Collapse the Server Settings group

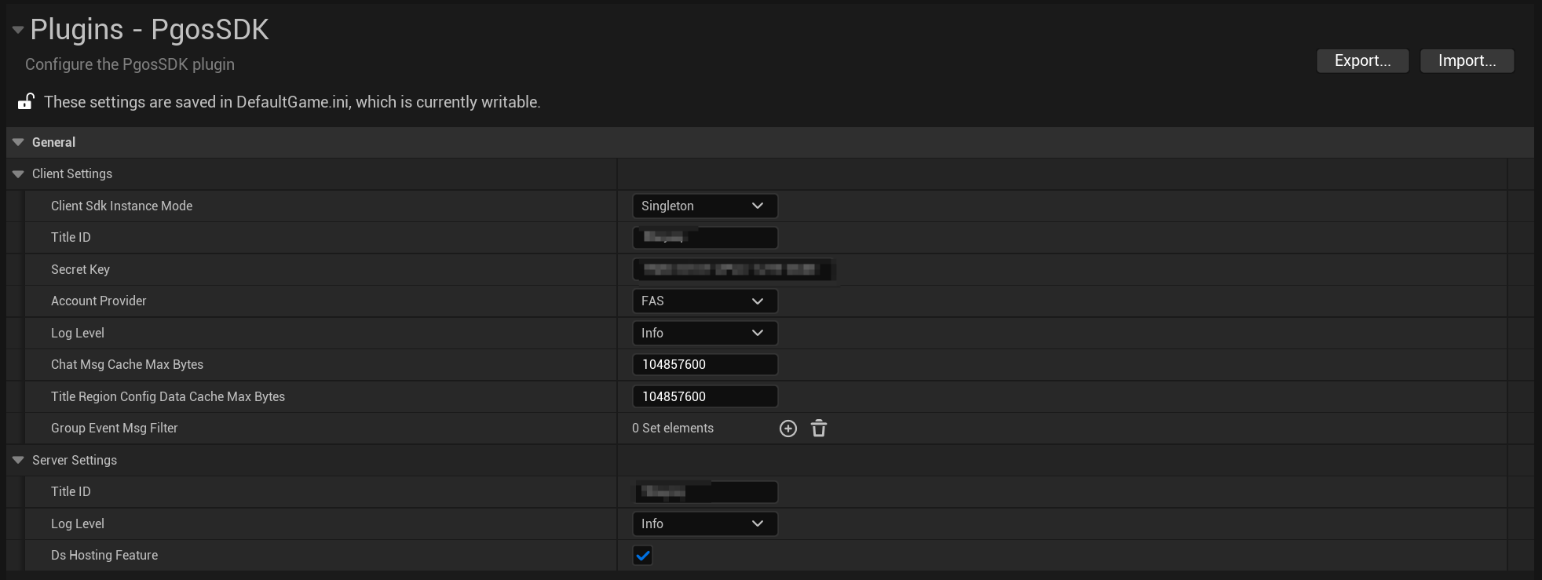[x=18, y=460]
